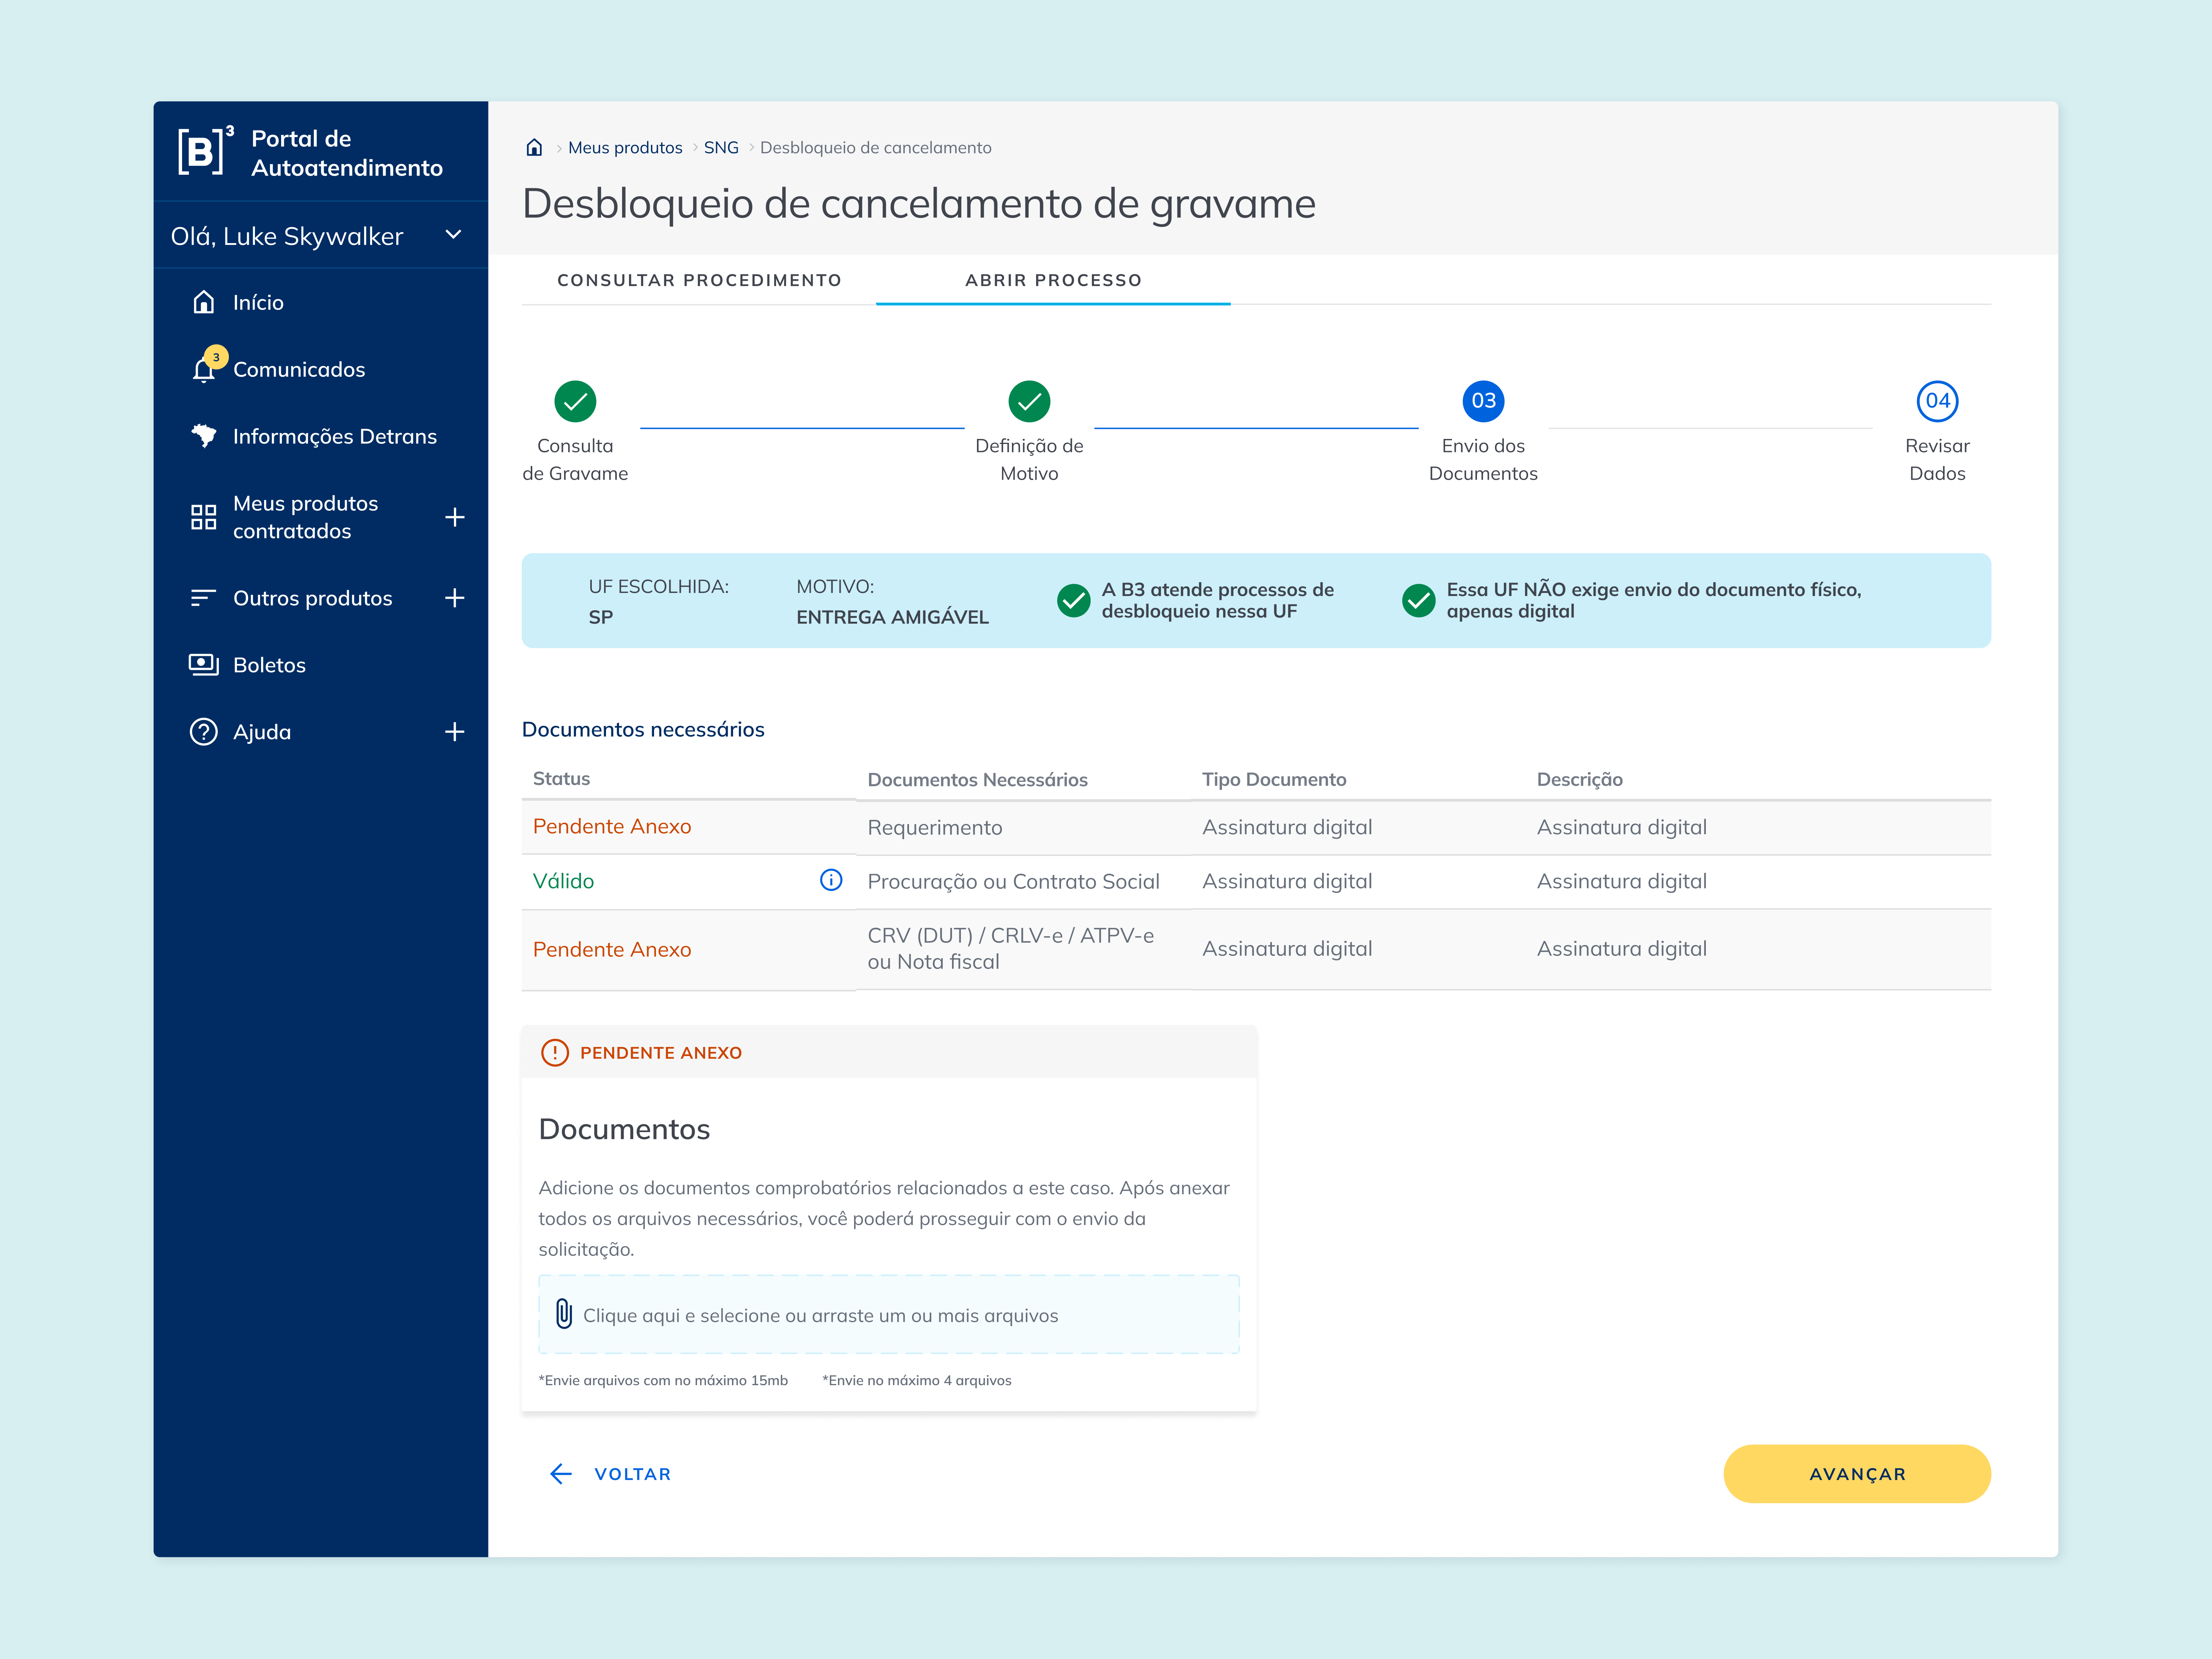The width and height of the screenshot is (2212, 1659).
Task: Click the info icon in the Válido row
Action: pos(831,880)
